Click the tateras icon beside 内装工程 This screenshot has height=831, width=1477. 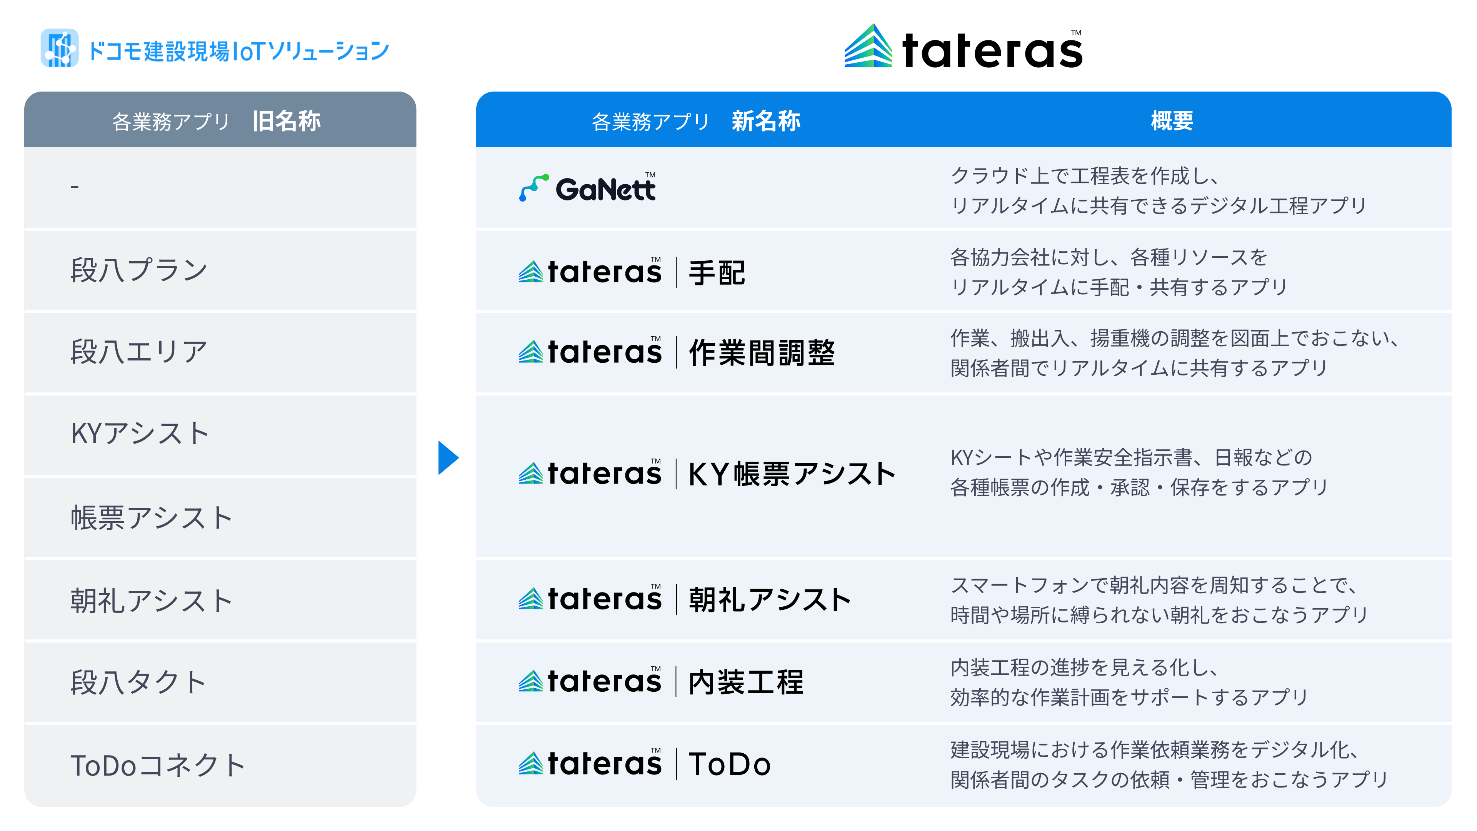pyautogui.click(x=531, y=681)
